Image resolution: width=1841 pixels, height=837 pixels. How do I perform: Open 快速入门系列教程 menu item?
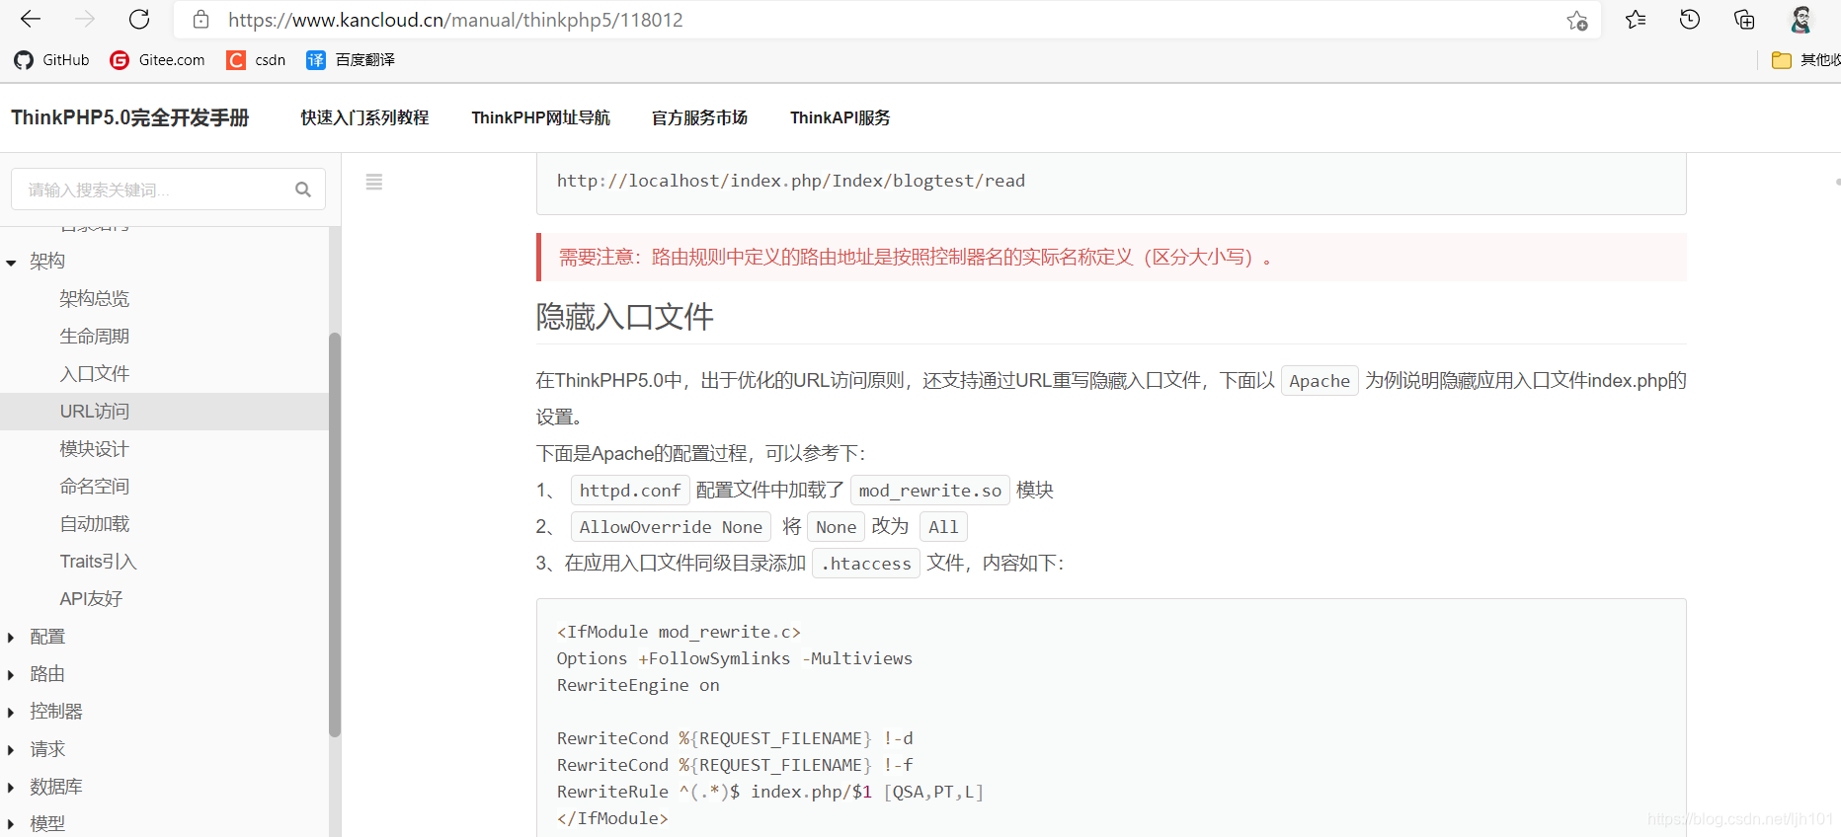click(364, 117)
